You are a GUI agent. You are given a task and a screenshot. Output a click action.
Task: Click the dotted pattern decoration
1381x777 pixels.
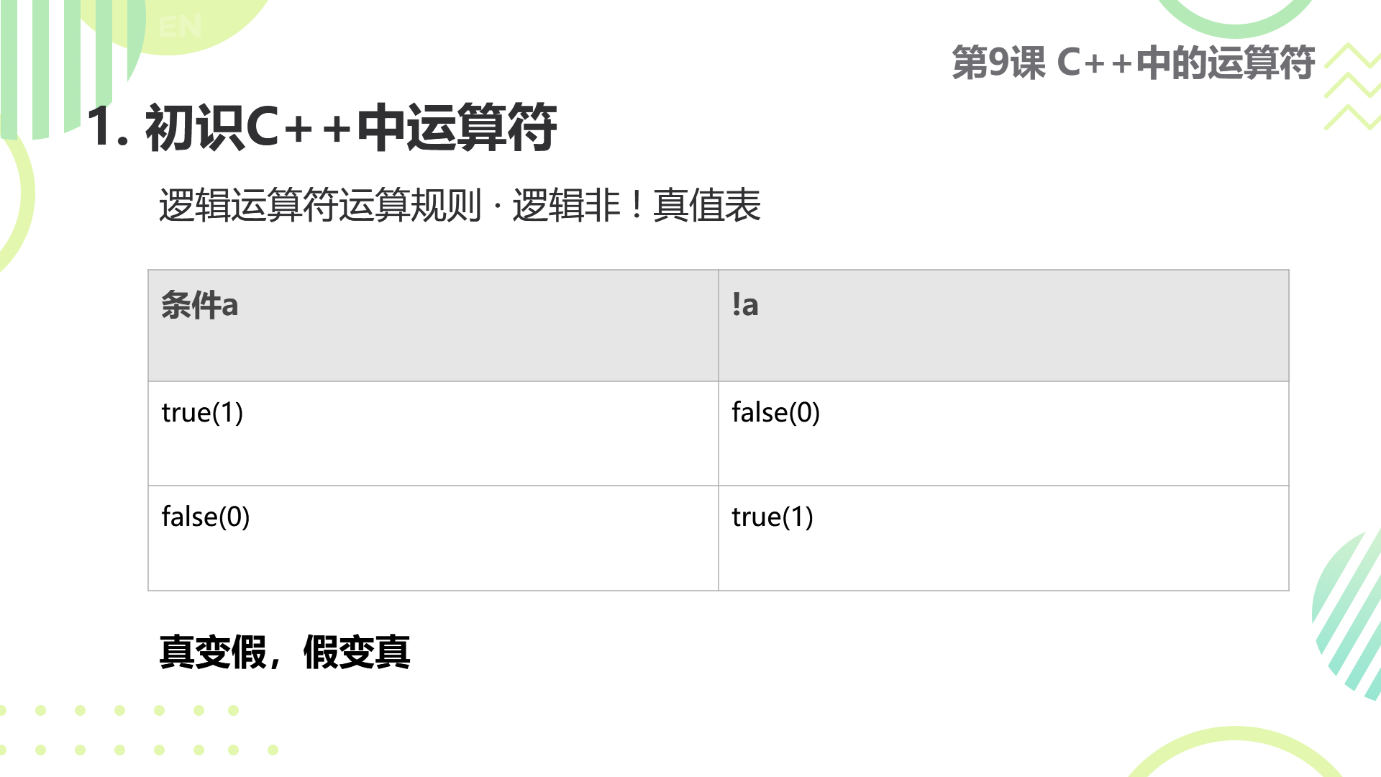[x=137, y=730]
